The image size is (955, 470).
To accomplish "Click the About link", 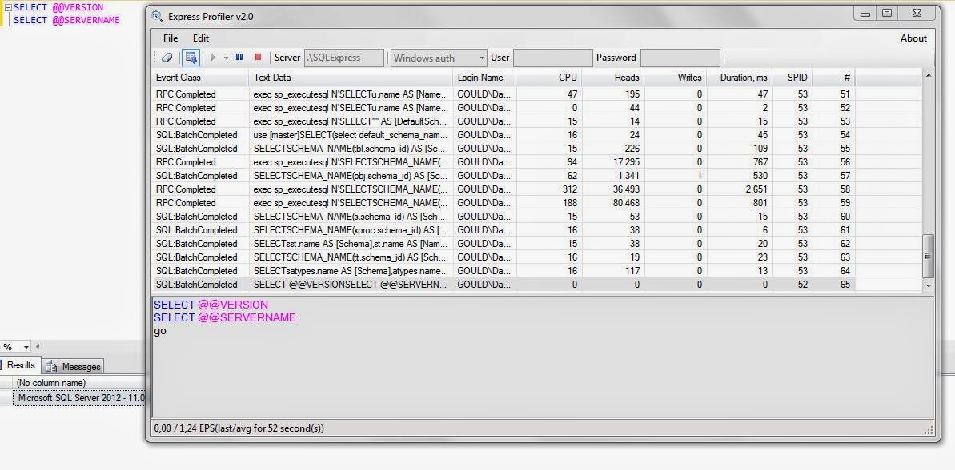I will click(913, 38).
